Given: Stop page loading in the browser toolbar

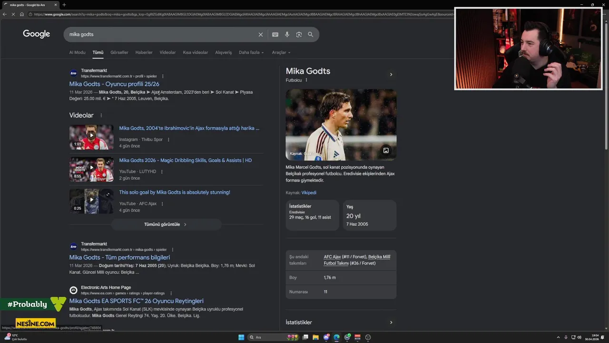Looking at the screenshot, I should tap(13, 14).
